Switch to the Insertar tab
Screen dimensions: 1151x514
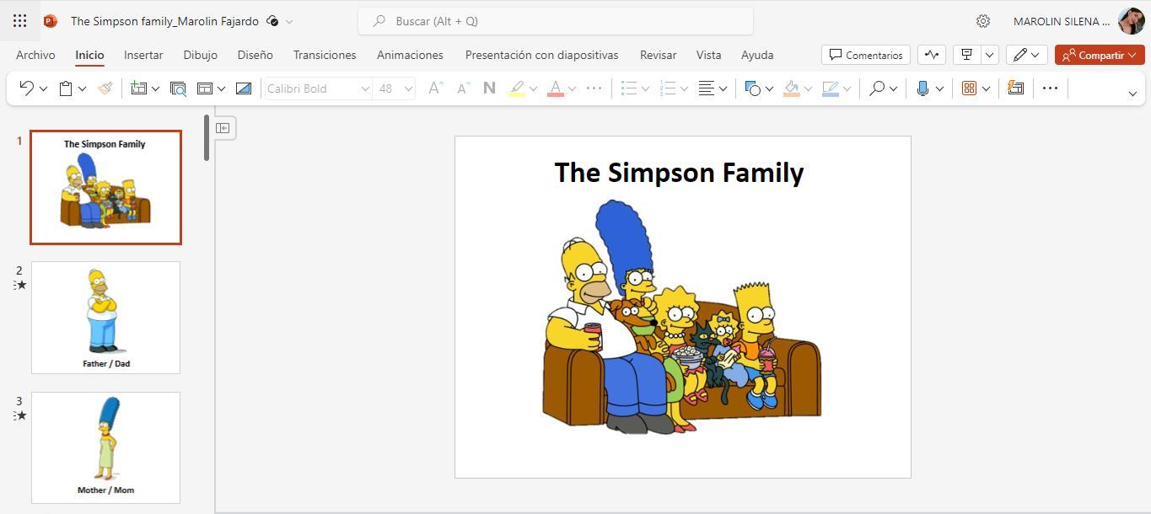tap(143, 55)
